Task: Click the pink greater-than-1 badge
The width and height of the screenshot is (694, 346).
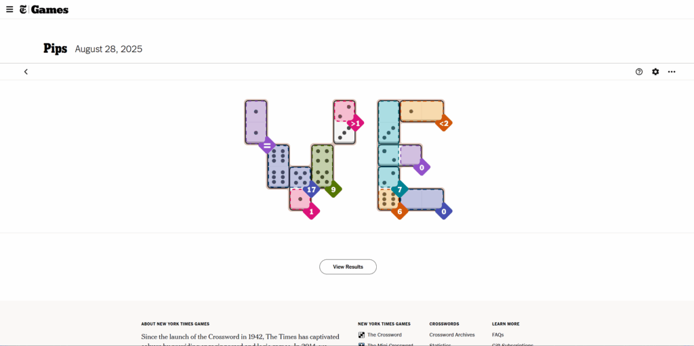Action: coord(355,123)
